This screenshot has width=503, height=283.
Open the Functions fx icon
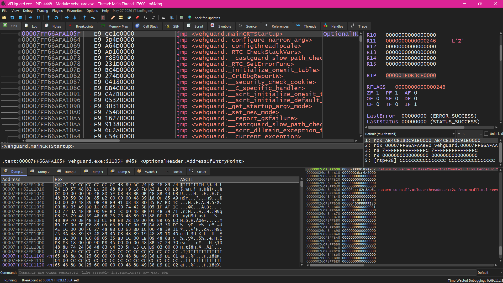pyautogui.click(x=145, y=18)
